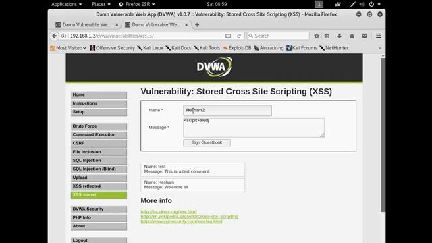Open the Kali Linux bookmark
The height and width of the screenshot is (243, 432).
(151, 48)
